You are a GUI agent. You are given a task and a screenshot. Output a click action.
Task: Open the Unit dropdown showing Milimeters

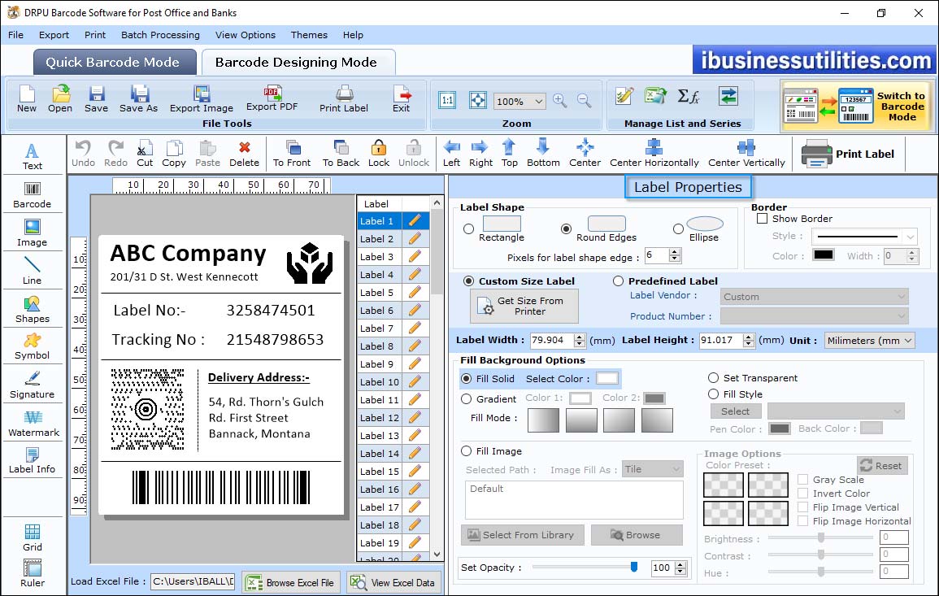coord(870,340)
